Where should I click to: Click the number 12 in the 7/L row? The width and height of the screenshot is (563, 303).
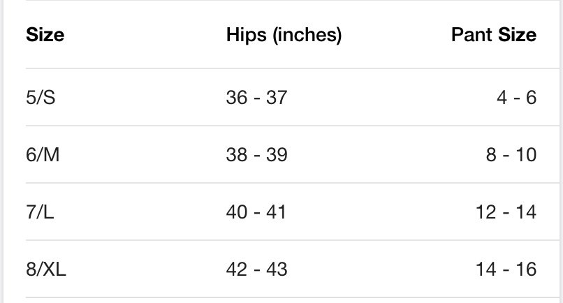click(x=486, y=212)
